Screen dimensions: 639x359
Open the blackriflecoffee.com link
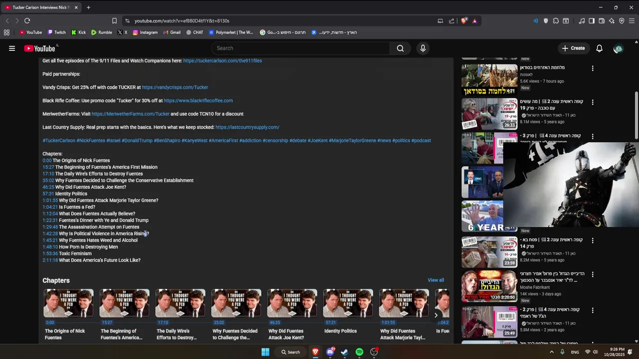198,101
